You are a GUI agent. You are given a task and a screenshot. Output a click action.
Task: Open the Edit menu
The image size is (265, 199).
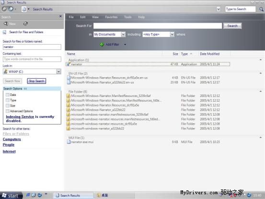(x=83, y=17)
